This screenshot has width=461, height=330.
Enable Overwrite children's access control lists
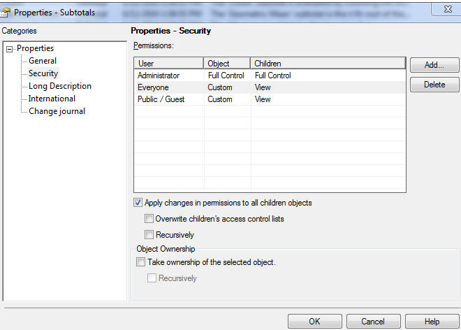pyautogui.click(x=149, y=219)
